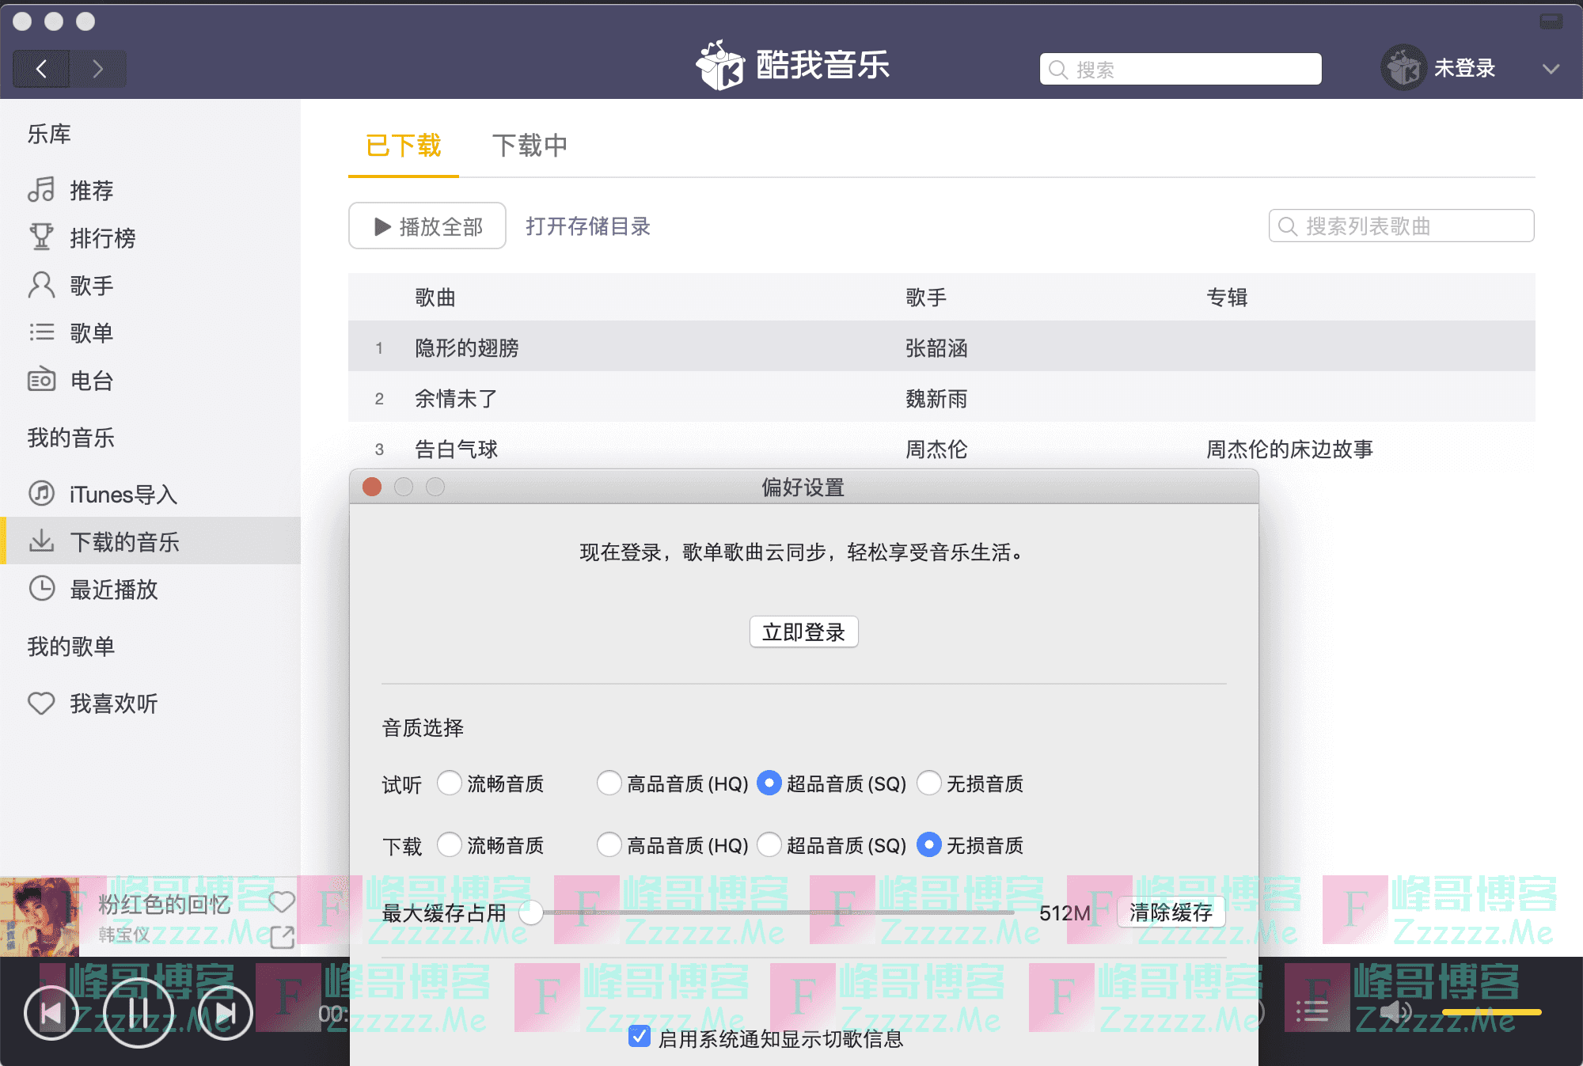1583x1066 pixels.
Task: Skip to the previous track
Action: (x=51, y=1013)
